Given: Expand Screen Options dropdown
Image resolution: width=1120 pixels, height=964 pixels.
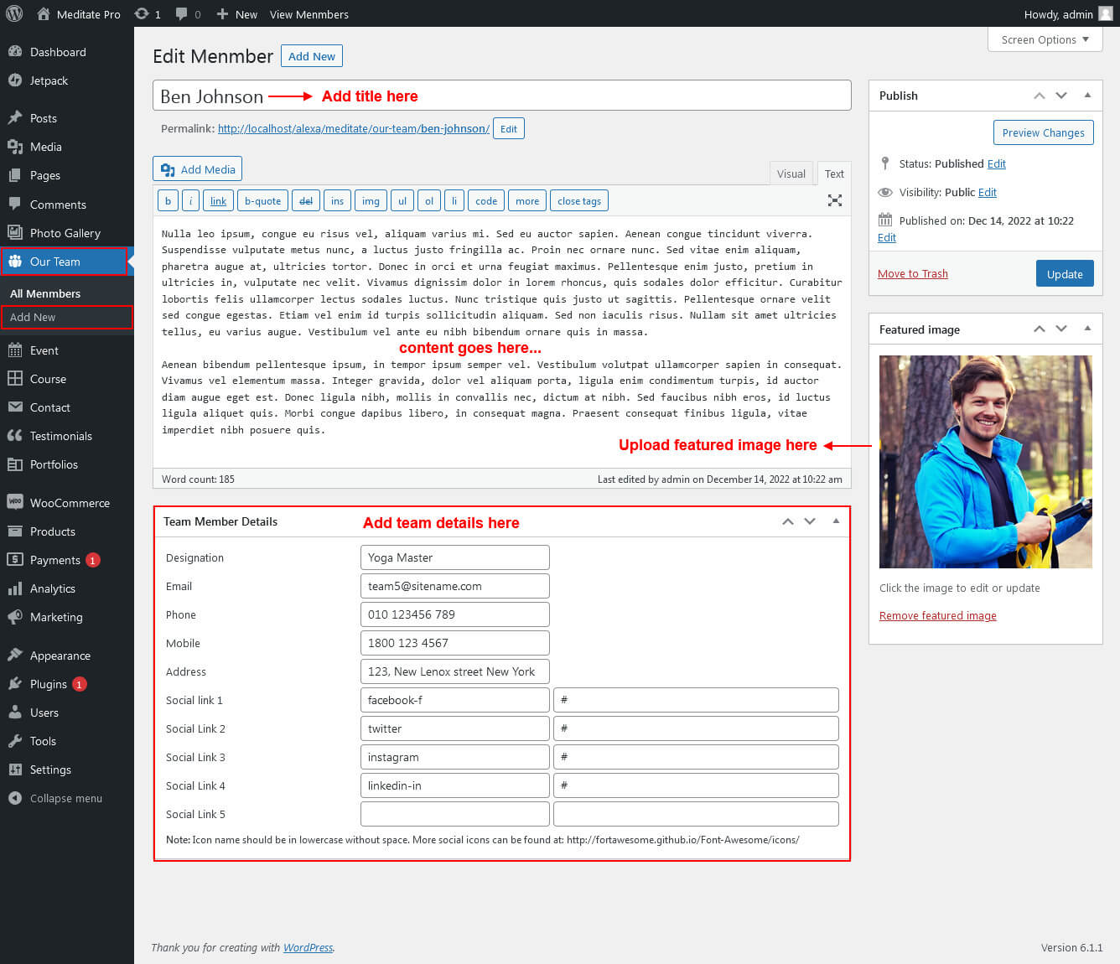Looking at the screenshot, I should tap(1045, 39).
